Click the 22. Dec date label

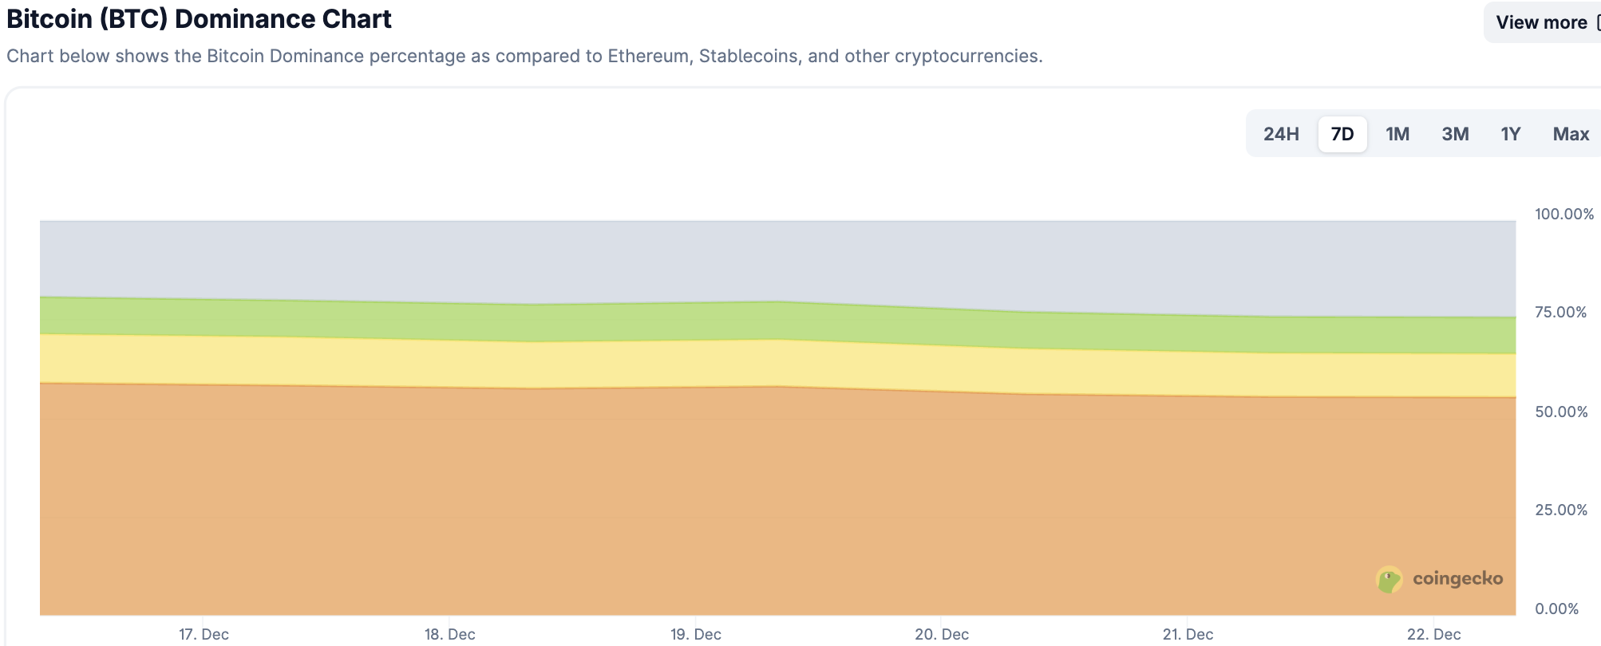point(1433,634)
